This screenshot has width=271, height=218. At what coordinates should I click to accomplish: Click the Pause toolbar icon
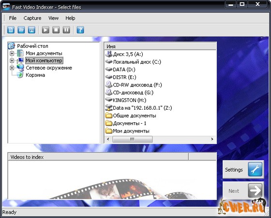[x=66, y=30]
